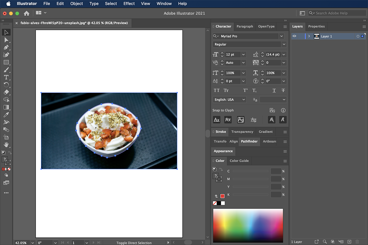This screenshot has width=368, height=245.
Task: Open the Myriad Pro font family dropdown
Action: coord(281,36)
